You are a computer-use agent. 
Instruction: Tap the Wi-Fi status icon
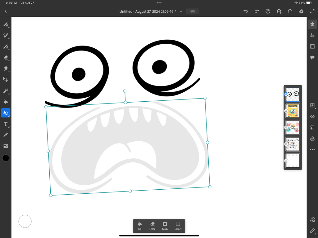(296, 3)
